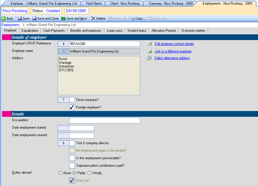Select the Partly duties abroad radio button

(75, 173)
